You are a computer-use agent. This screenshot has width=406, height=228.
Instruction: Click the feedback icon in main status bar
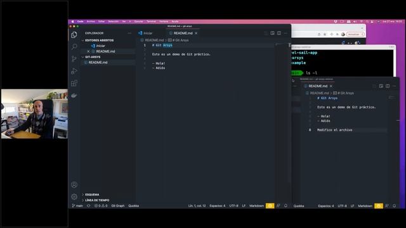click(278, 206)
